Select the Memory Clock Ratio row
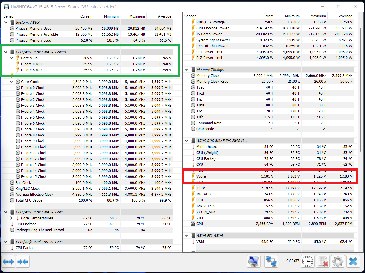Viewport: 365px width, 273px height. (x=269, y=81)
